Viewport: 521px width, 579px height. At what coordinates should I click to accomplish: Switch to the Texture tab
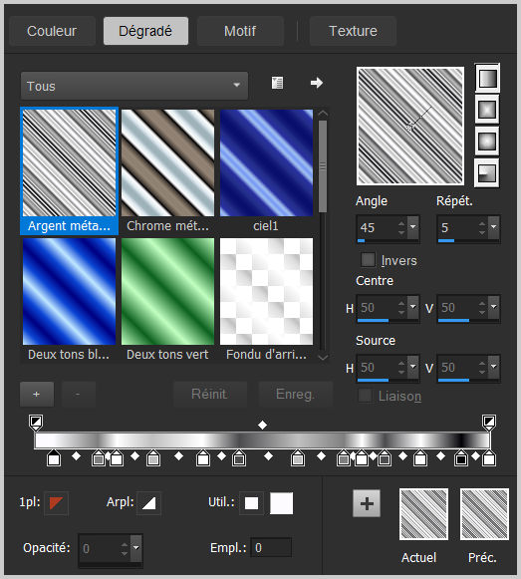353,31
